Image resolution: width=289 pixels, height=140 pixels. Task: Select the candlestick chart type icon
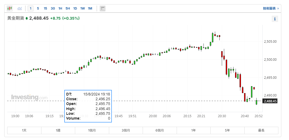click(x=10, y=8)
